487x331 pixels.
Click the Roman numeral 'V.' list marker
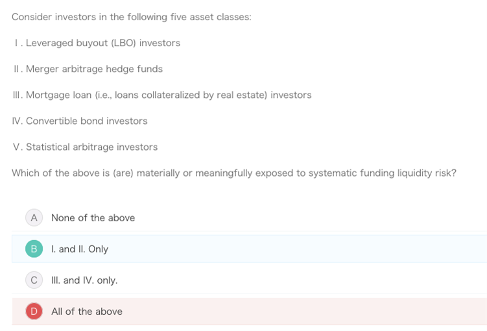(18, 147)
